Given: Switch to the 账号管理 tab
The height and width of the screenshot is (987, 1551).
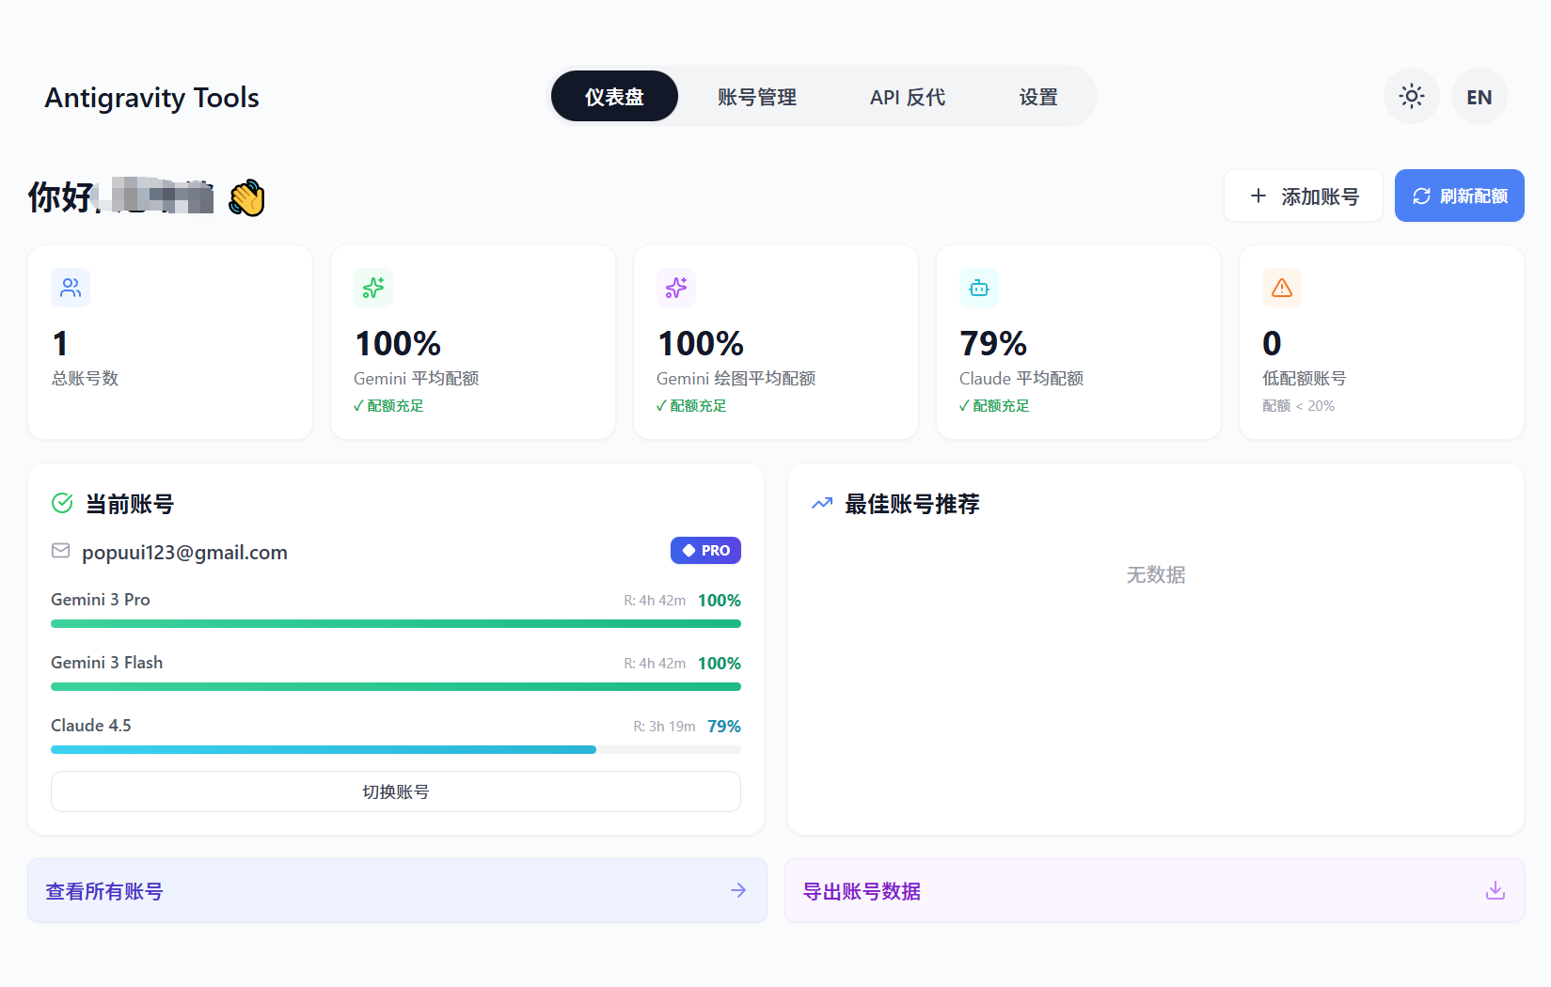Looking at the screenshot, I should coord(758,96).
